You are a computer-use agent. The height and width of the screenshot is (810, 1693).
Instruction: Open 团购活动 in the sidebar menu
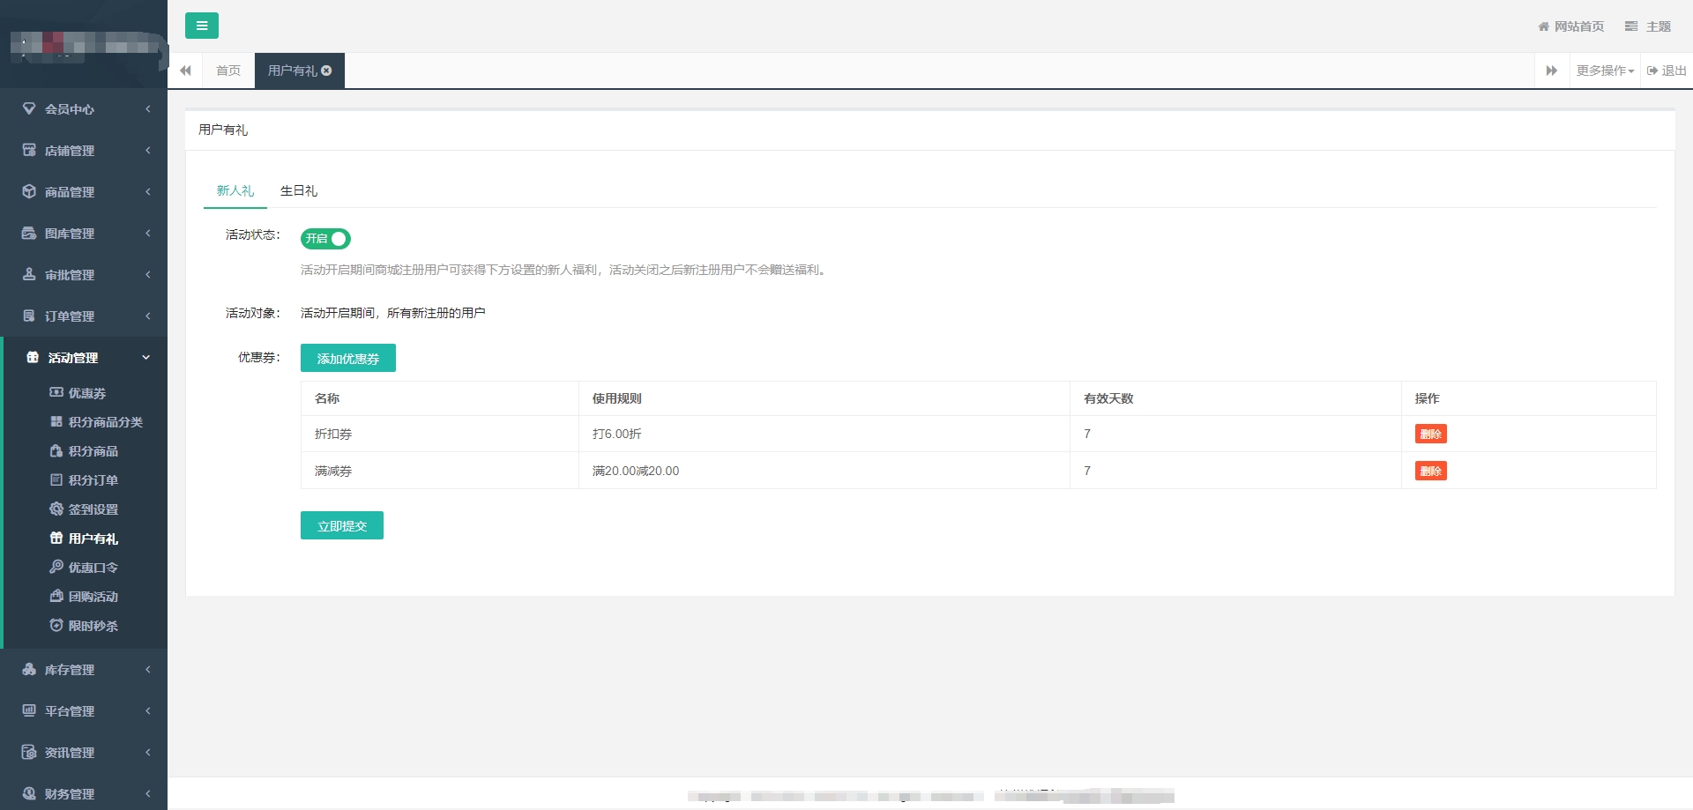[93, 596]
